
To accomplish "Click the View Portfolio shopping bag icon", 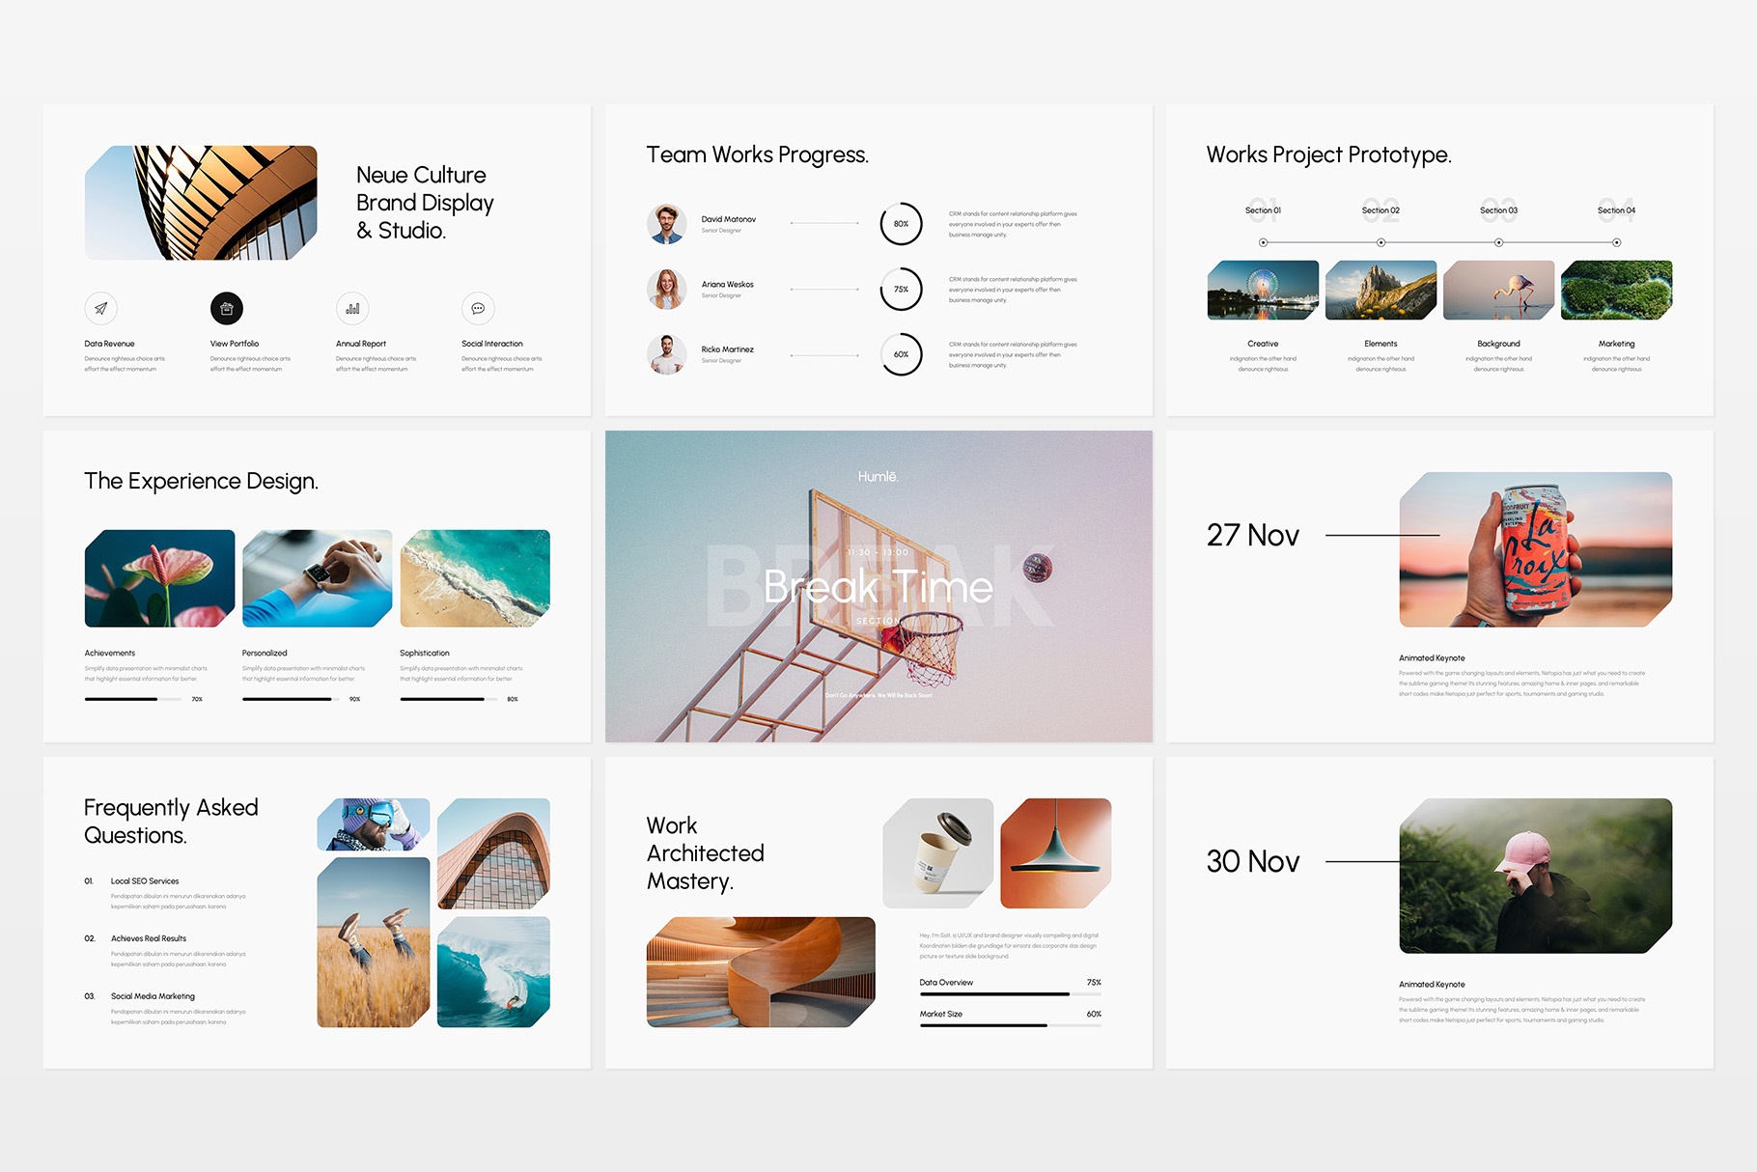I will pyautogui.click(x=227, y=310).
